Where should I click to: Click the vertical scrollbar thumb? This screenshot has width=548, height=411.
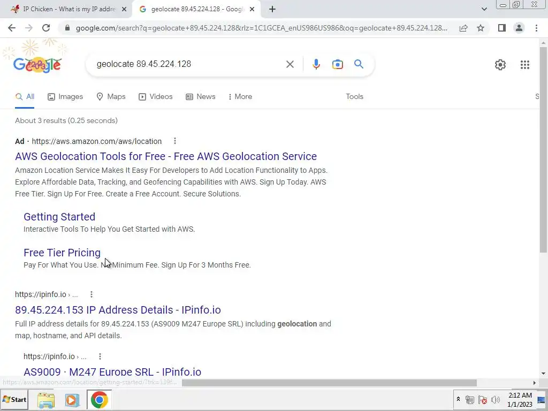point(543,150)
